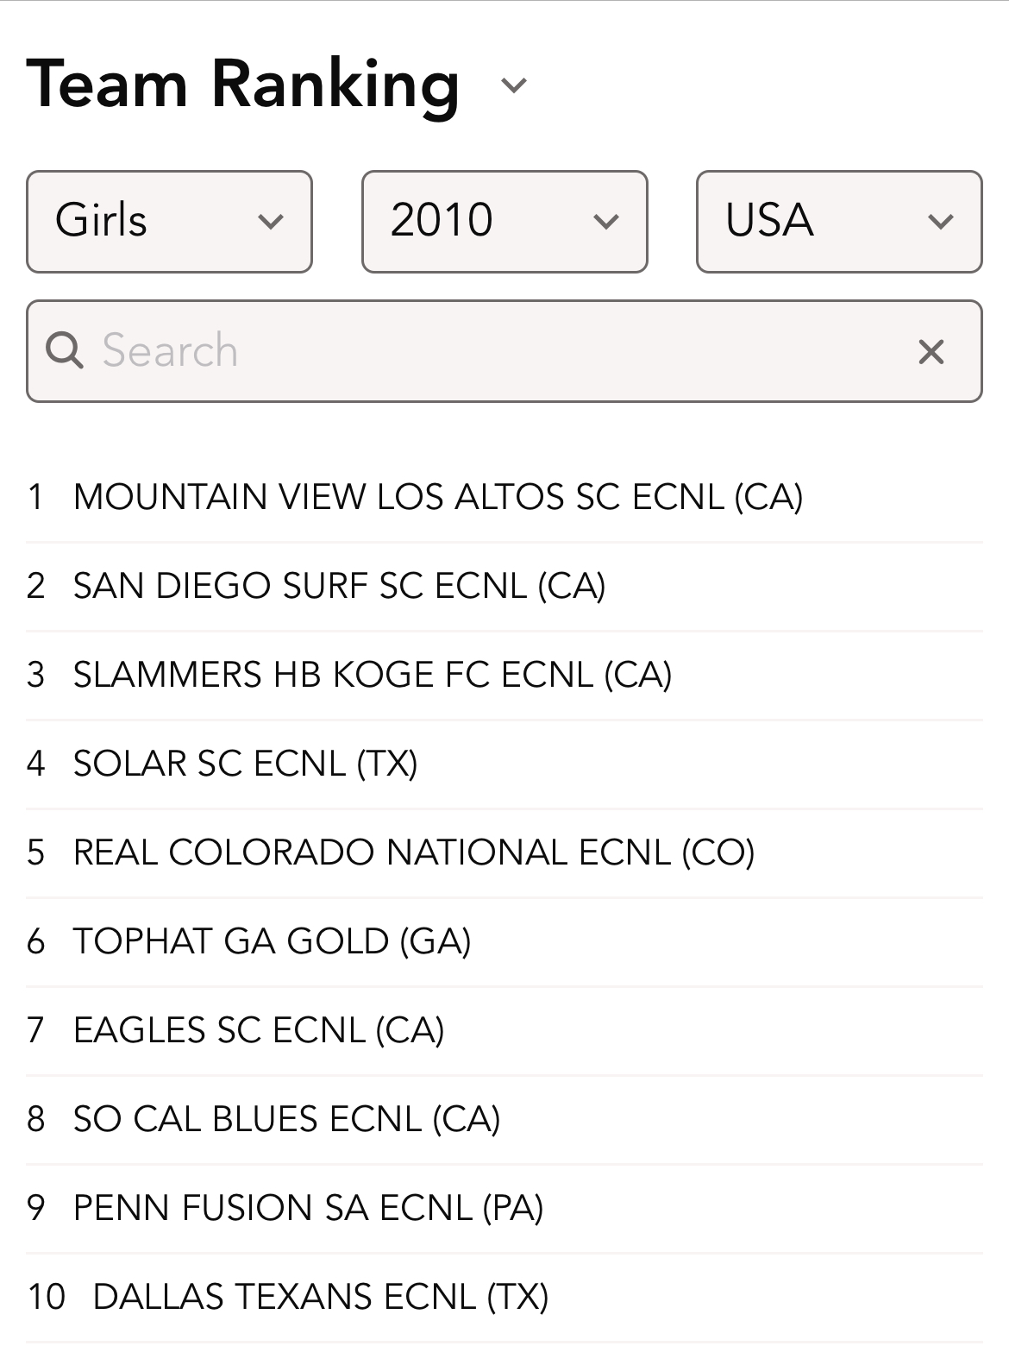The image size is (1009, 1346).
Task: Click the Team Ranking heading
Action: pyautogui.click(x=243, y=85)
